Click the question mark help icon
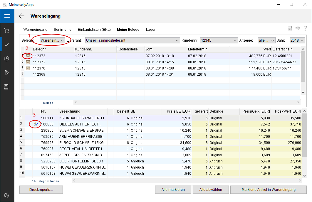Viewport: 312px width, 202px height. point(306,28)
